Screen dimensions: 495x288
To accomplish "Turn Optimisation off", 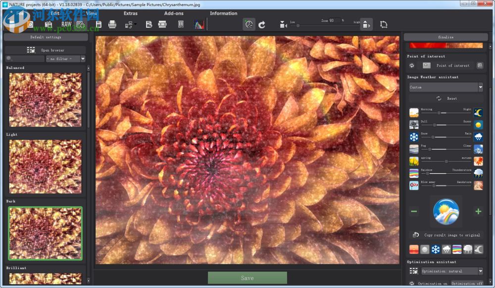I will tap(466, 284).
